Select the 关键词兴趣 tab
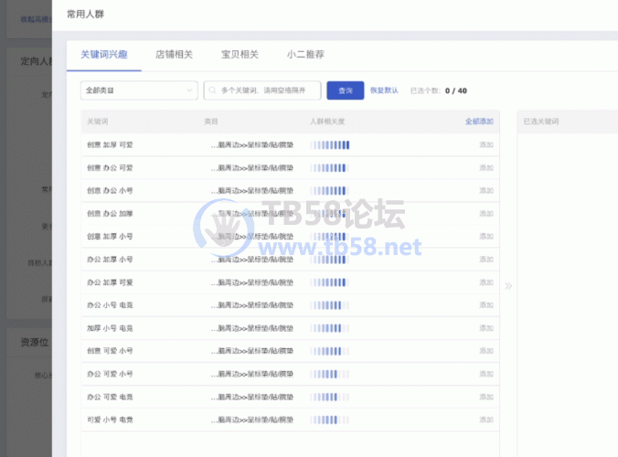Screen dimensions: 618x457 (x=104, y=54)
